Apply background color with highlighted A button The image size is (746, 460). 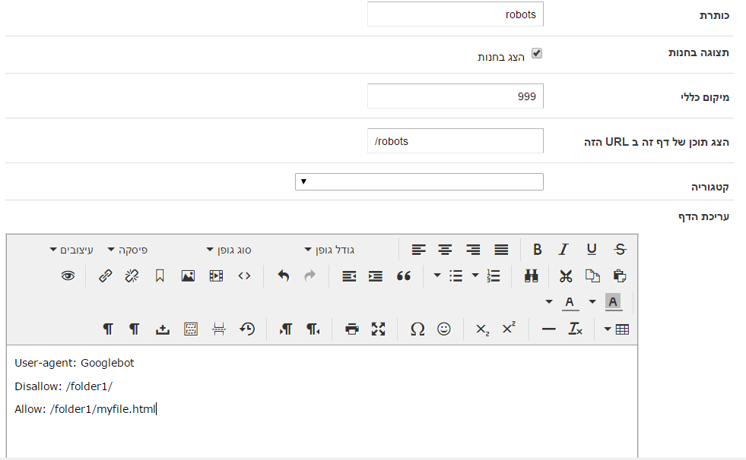[x=613, y=302]
